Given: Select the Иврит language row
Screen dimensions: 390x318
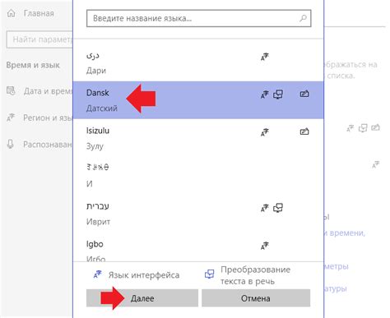Looking at the screenshot, I should tap(198, 213).
